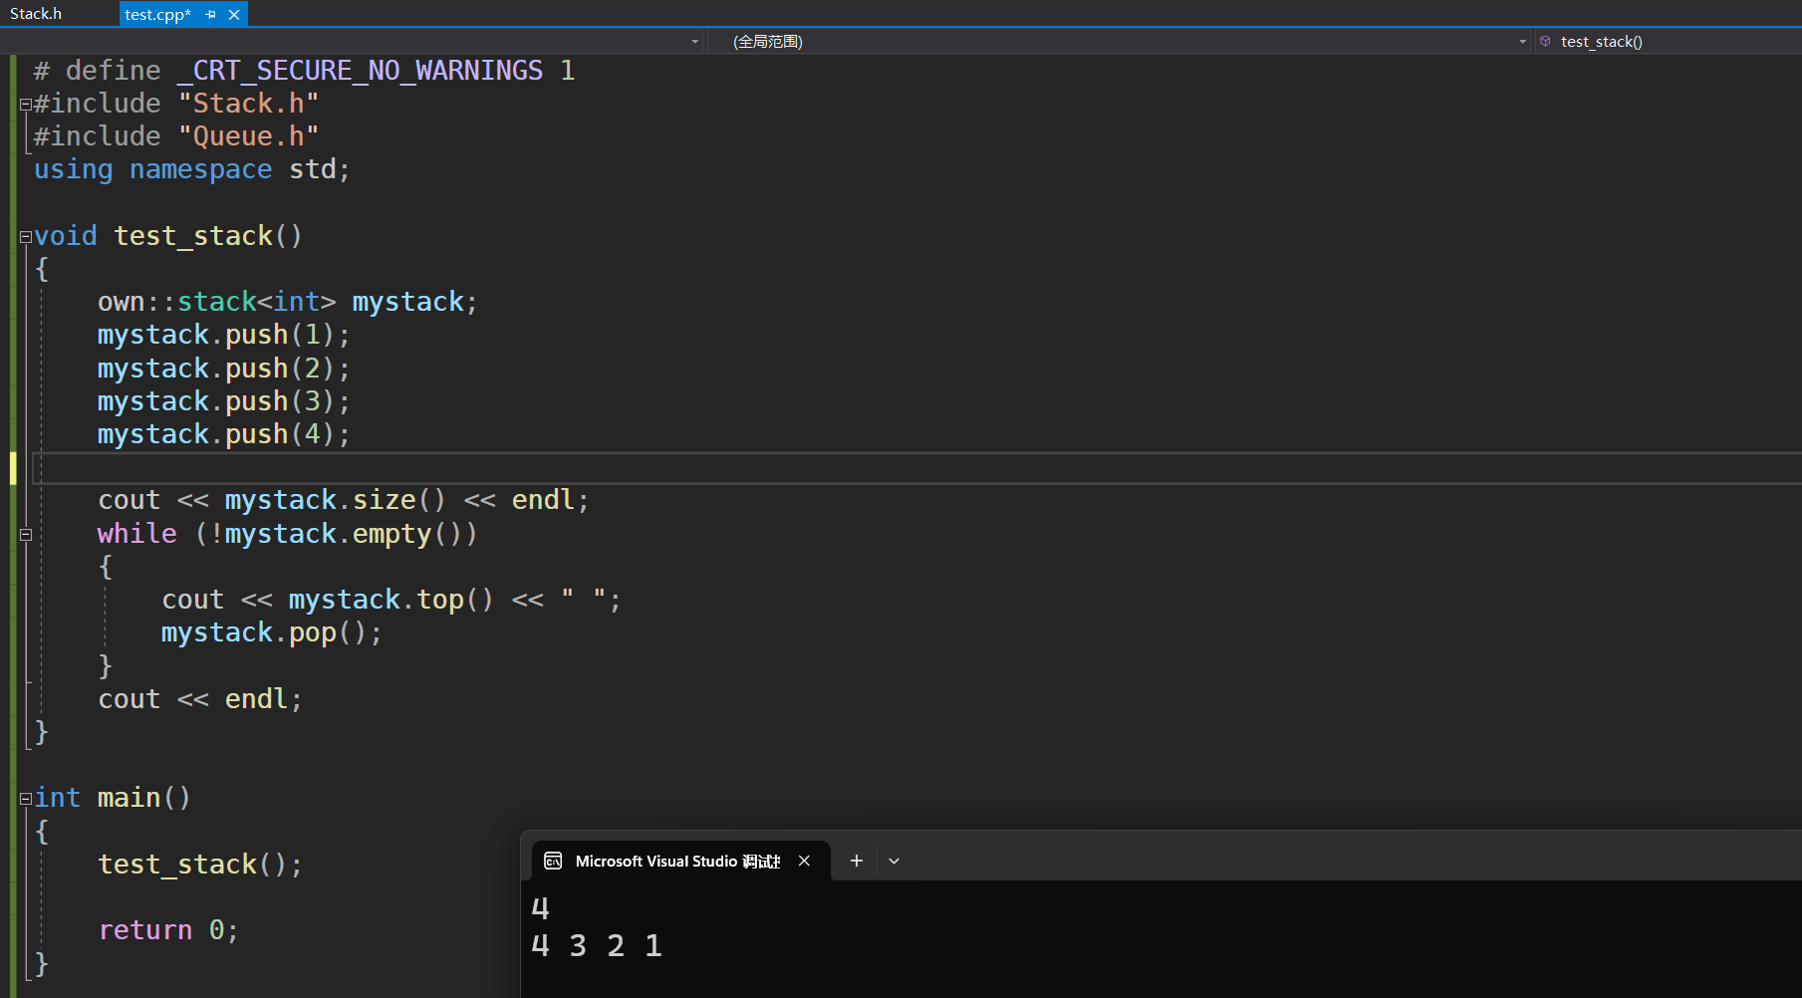This screenshot has width=1802, height=998.
Task: Collapse the main() function body
Action: pyautogui.click(x=26, y=799)
